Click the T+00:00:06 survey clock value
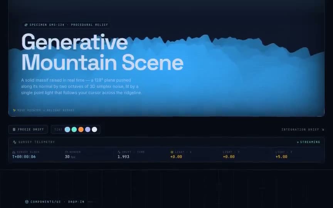 pyautogui.click(x=24, y=157)
